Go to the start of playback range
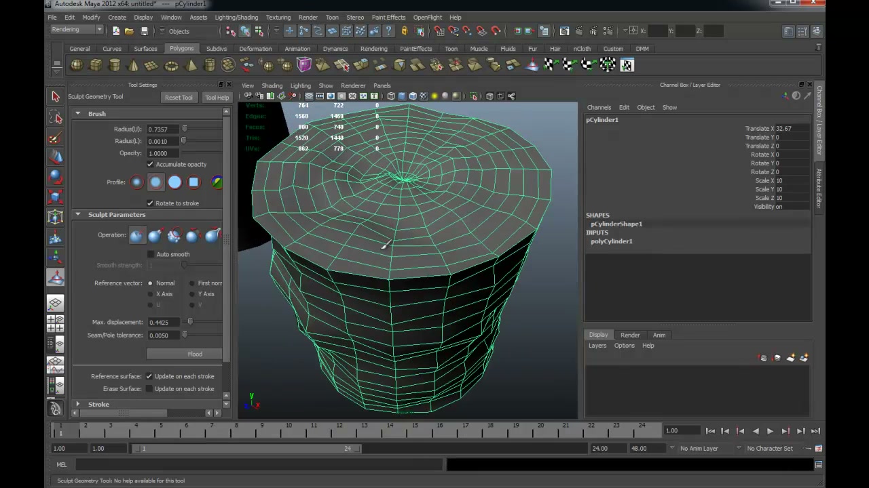The width and height of the screenshot is (869, 488). [710, 431]
